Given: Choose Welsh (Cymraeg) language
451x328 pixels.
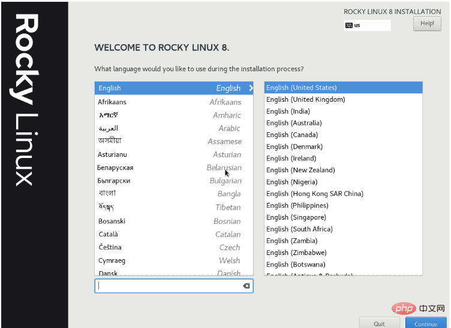Looking at the screenshot, I should [x=173, y=260].
